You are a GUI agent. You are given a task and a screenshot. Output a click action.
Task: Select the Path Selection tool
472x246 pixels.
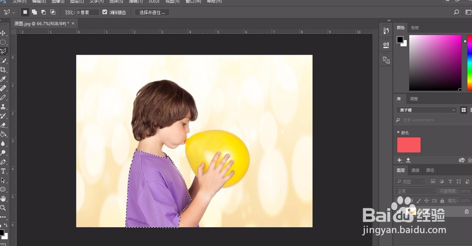(3, 180)
